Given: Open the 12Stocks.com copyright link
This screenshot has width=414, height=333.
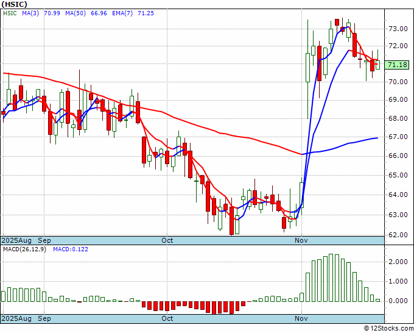Looking at the screenshot, I should coord(388,329).
